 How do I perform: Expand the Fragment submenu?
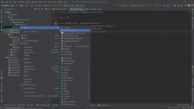click(x=75, y=70)
